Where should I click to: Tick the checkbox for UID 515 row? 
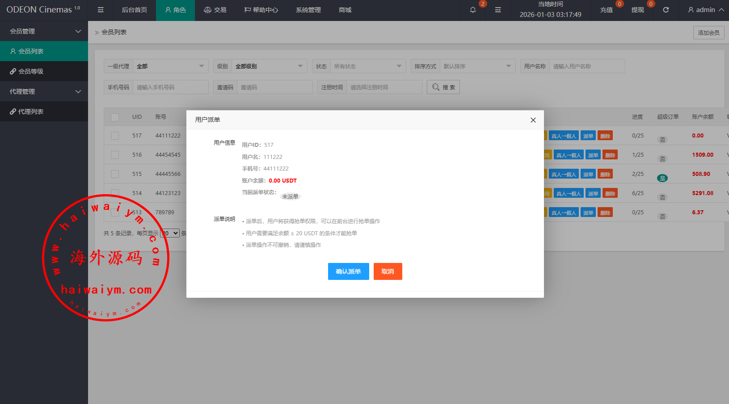115,174
